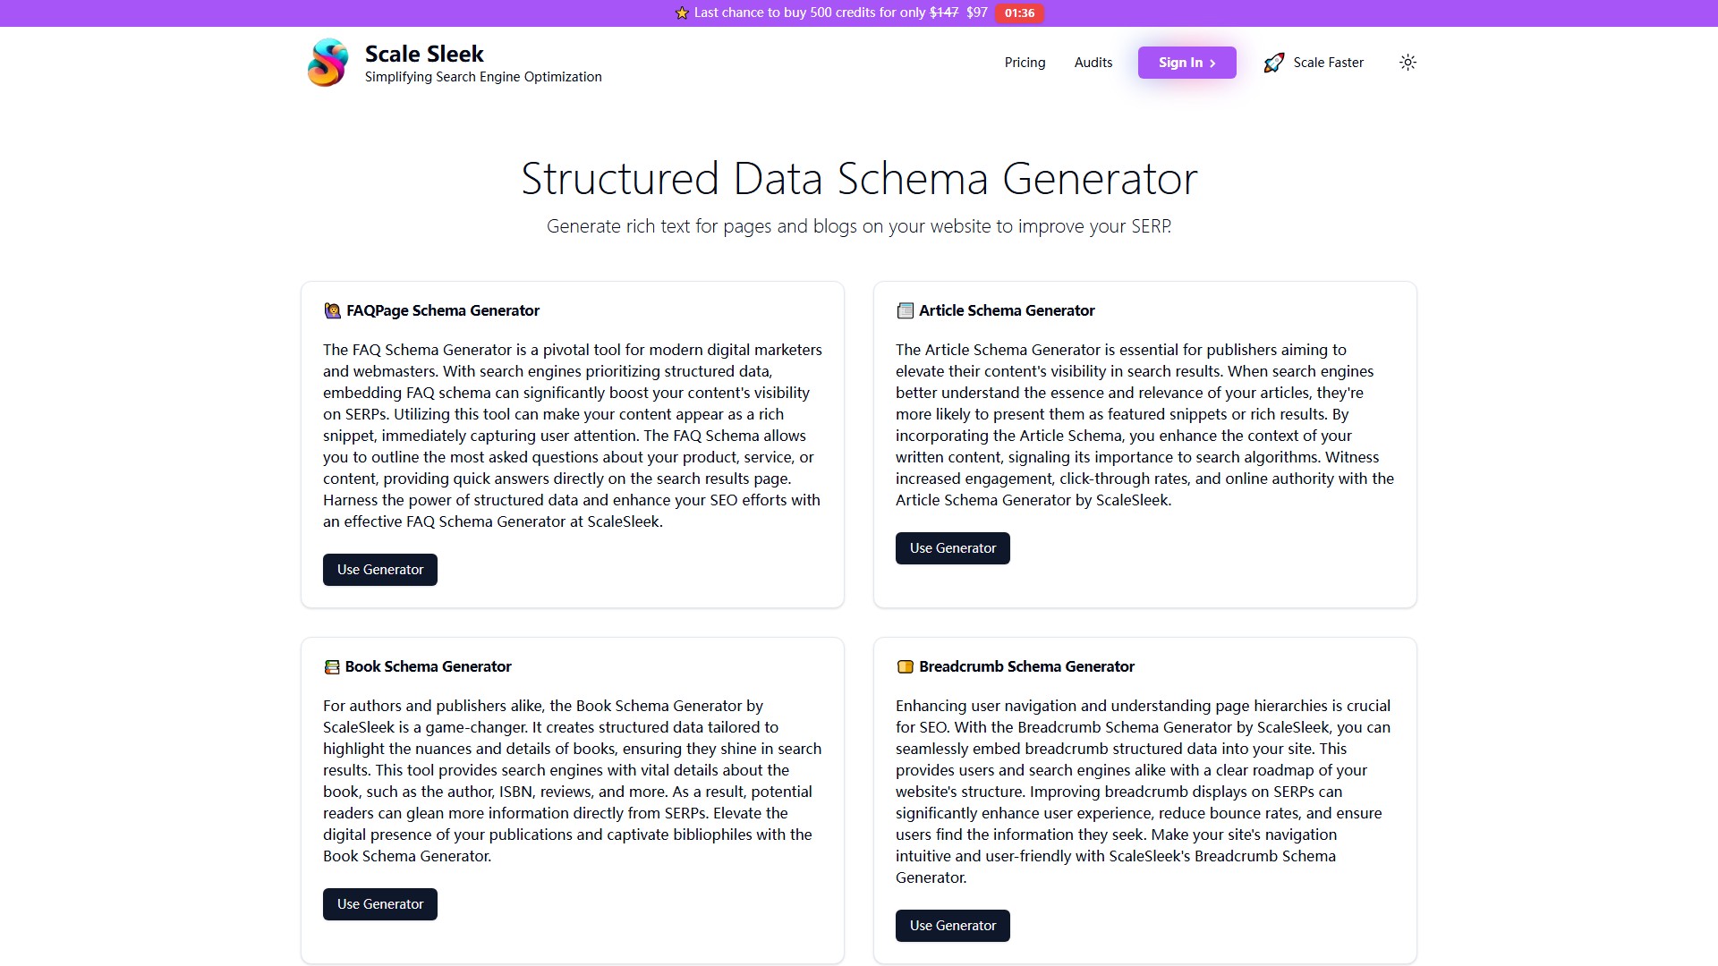Use the FAQPage Schema Generator

click(x=379, y=569)
